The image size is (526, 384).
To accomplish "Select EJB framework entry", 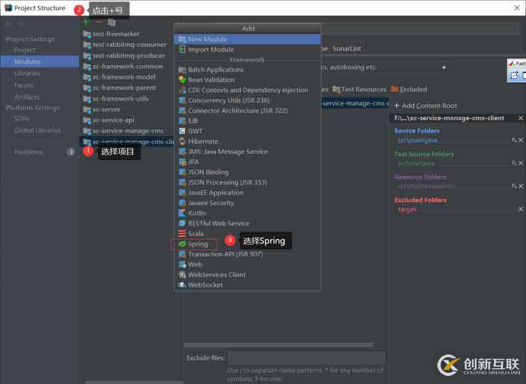I will (247, 121).
